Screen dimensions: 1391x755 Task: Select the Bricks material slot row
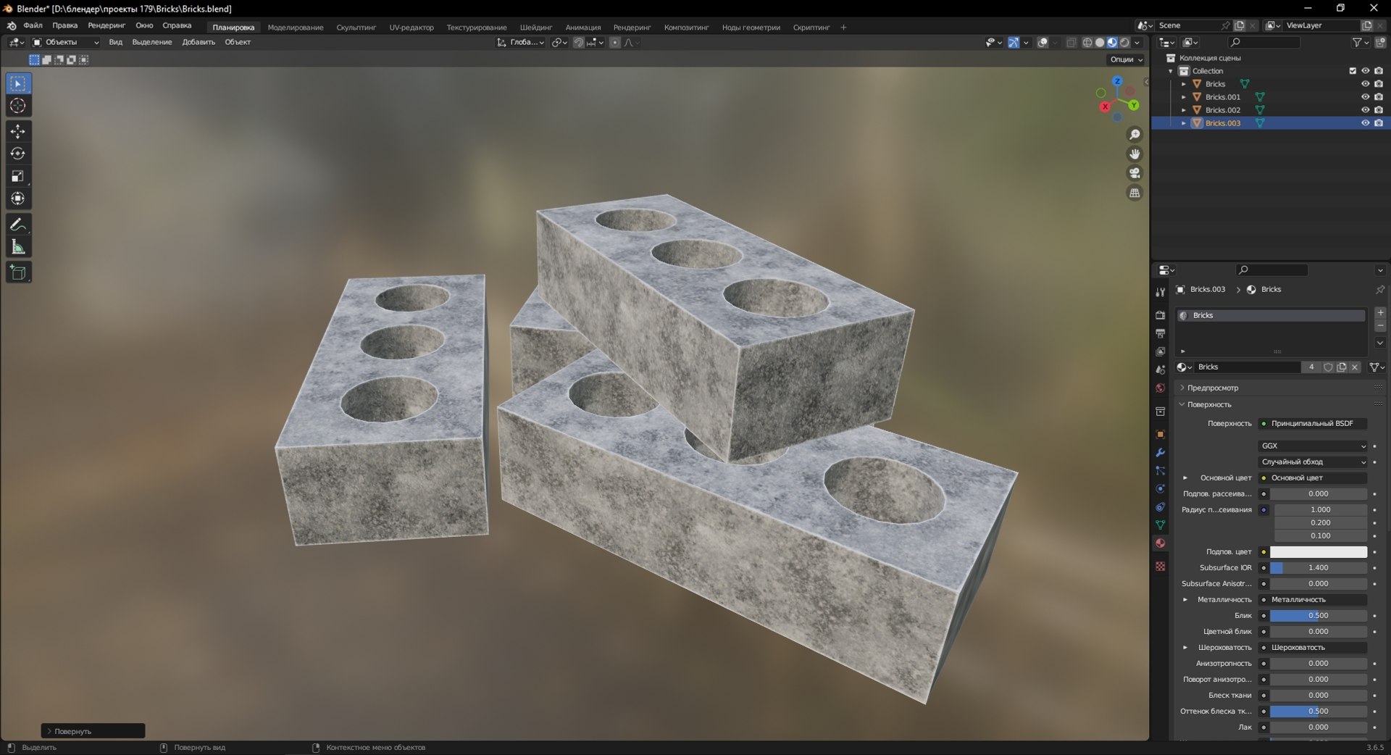coord(1271,315)
